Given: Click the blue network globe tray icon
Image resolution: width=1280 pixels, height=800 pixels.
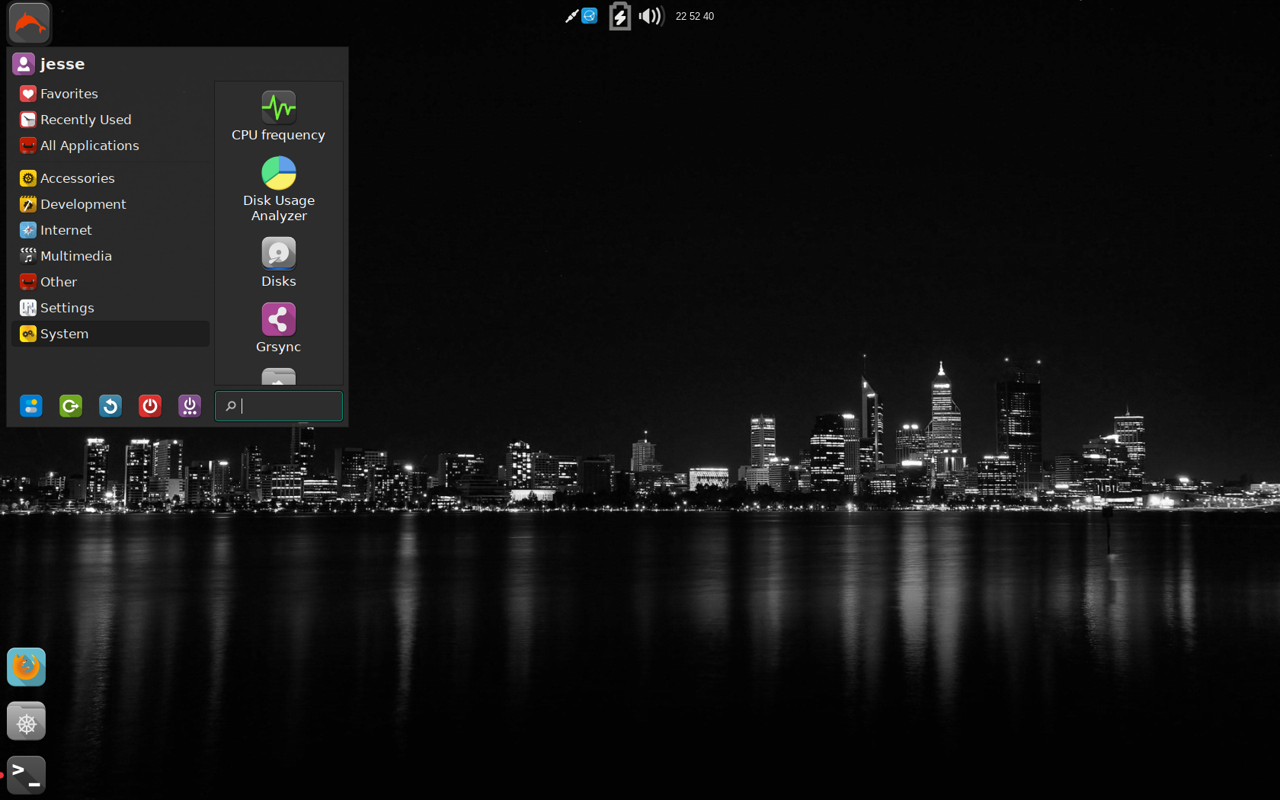Looking at the screenshot, I should pos(590,15).
